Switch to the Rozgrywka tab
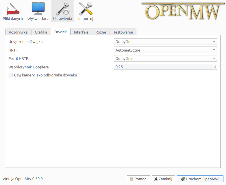226x185 pixels. point(18,32)
